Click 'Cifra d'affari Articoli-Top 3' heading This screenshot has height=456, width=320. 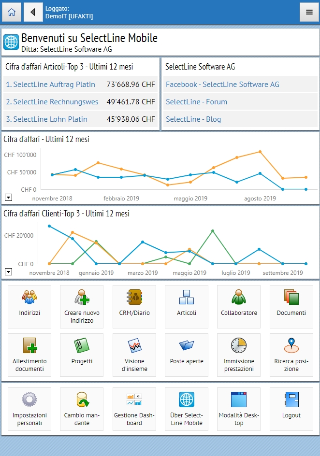[69, 67]
